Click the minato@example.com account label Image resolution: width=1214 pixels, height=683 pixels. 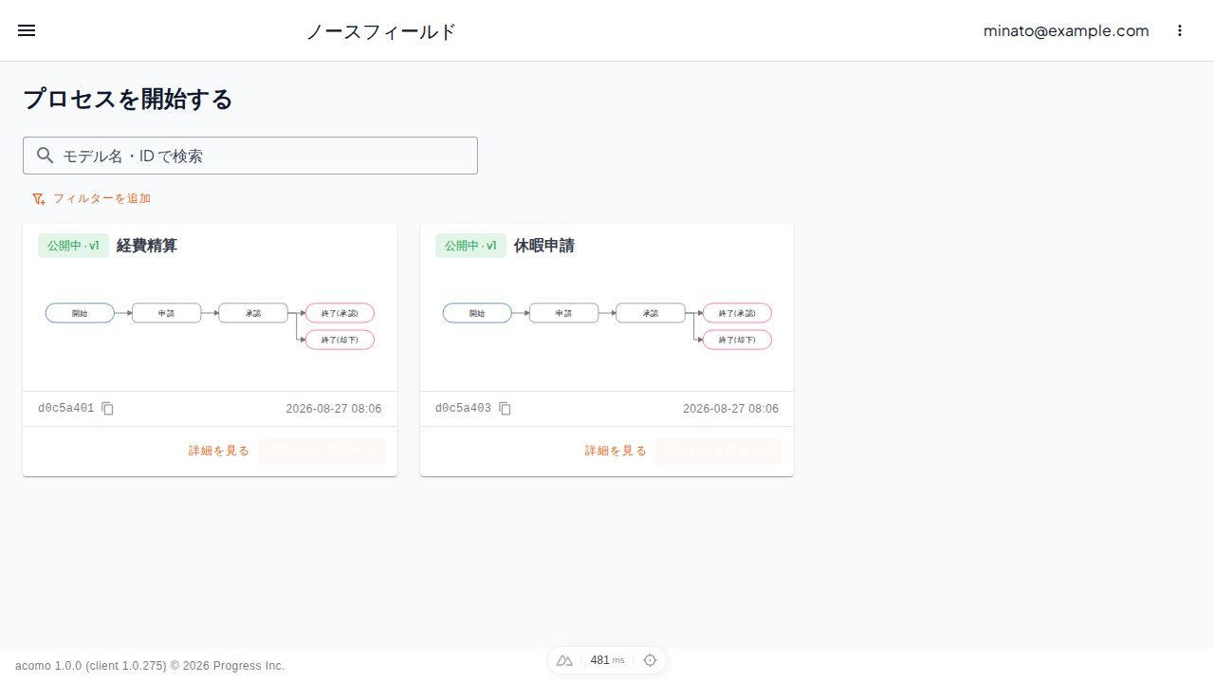pyautogui.click(x=1066, y=30)
